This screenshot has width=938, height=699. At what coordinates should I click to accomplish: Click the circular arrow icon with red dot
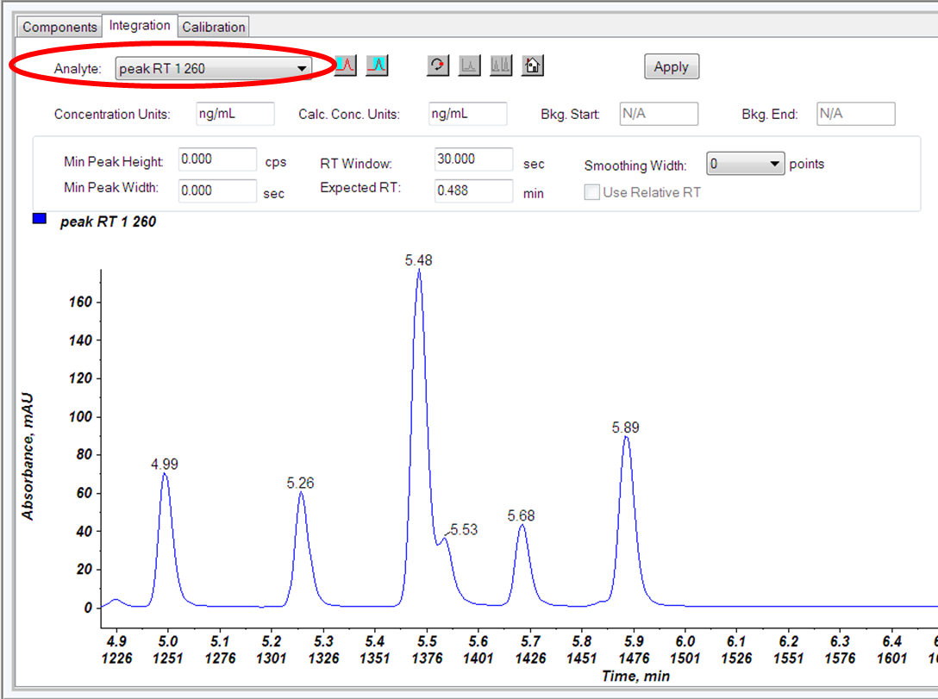(x=438, y=66)
